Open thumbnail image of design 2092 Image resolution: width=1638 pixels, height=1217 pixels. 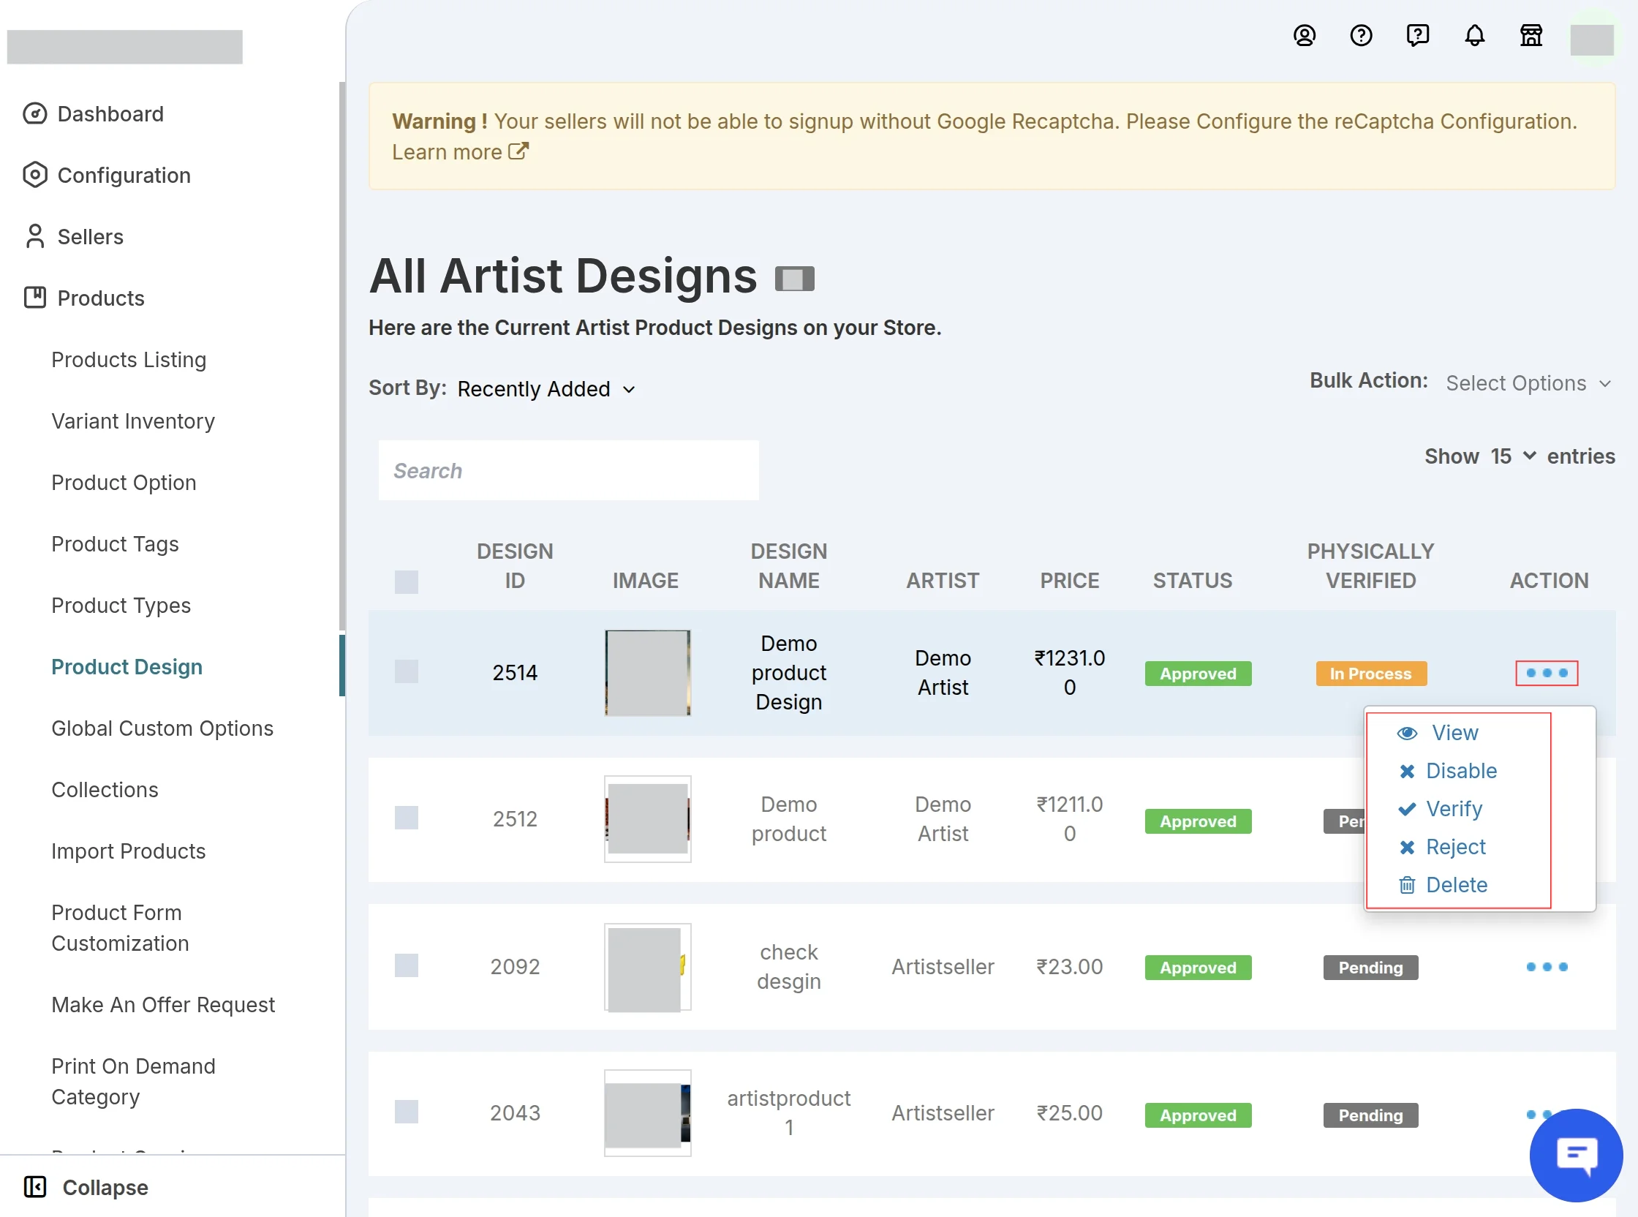click(647, 967)
